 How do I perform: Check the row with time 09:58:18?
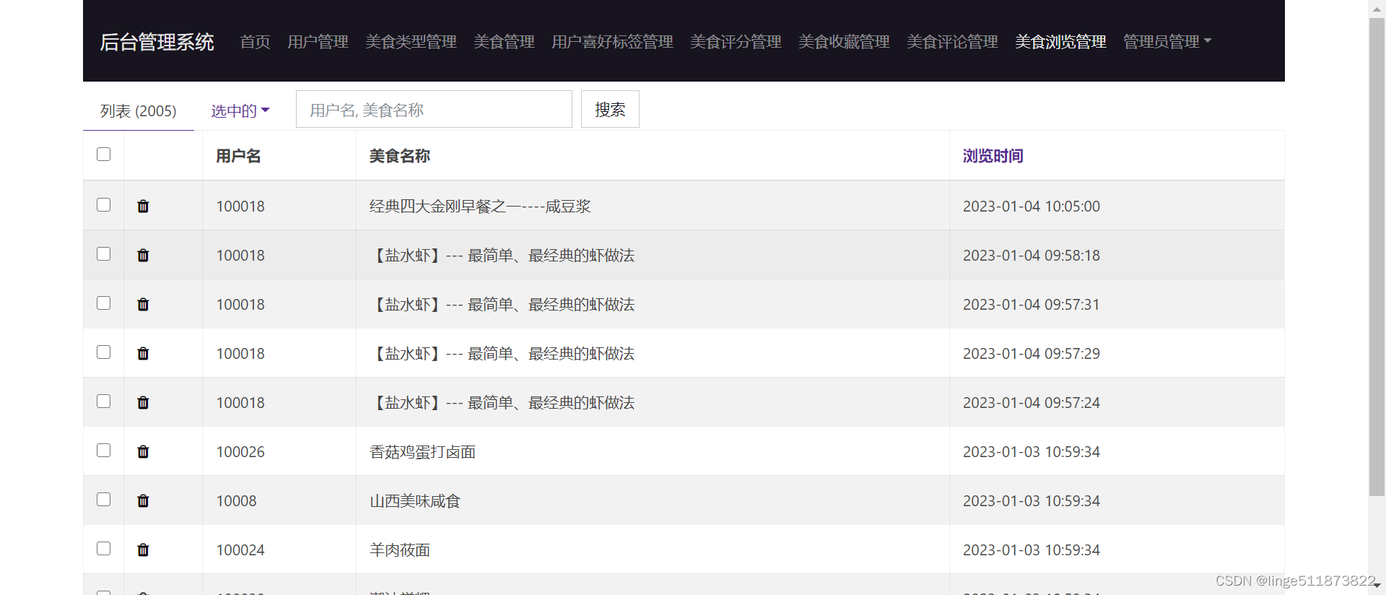[104, 254]
